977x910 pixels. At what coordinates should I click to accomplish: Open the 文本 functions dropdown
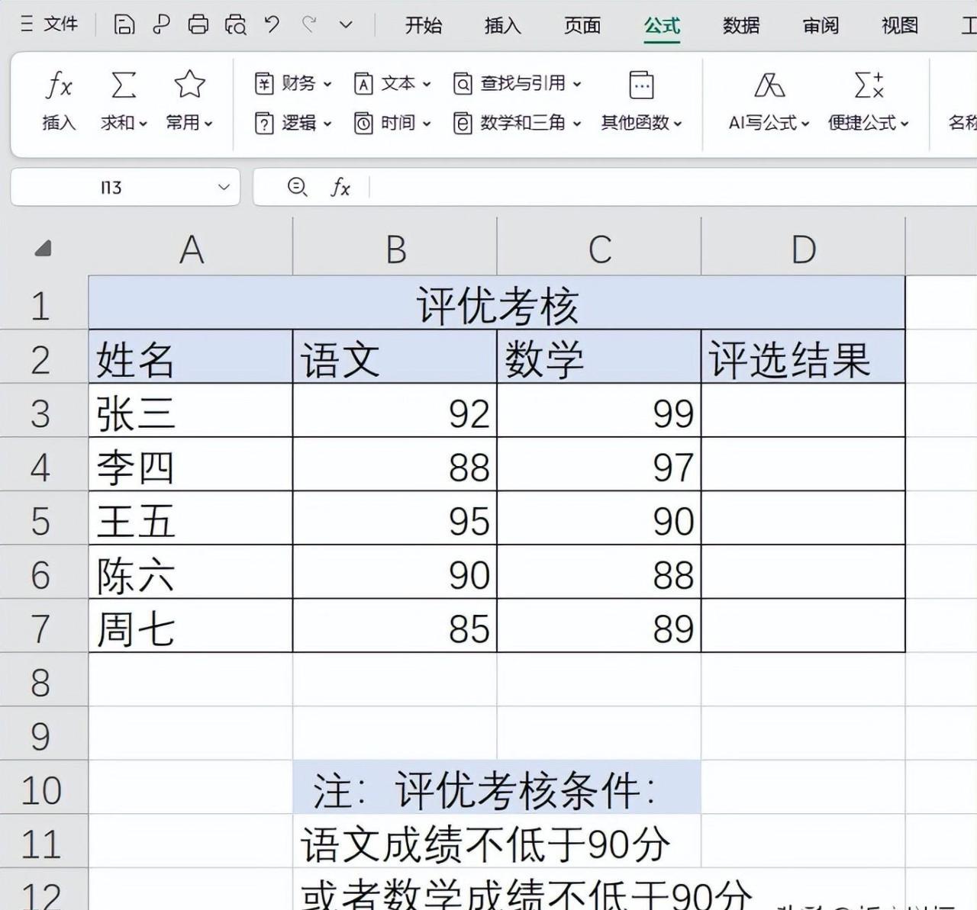click(392, 83)
